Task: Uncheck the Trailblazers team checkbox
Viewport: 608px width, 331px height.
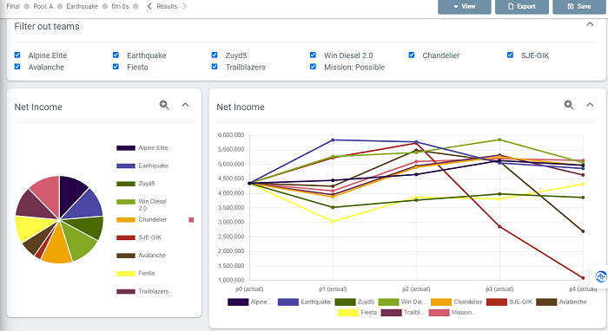Action: pyautogui.click(x=215, y=67)
